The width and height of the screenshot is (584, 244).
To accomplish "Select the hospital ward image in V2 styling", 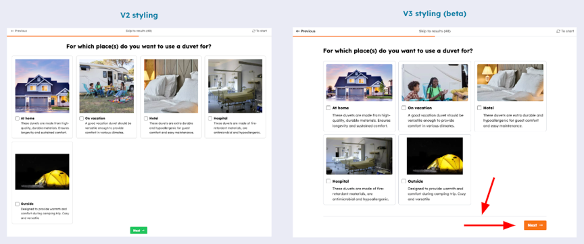I will click(235, 86).
